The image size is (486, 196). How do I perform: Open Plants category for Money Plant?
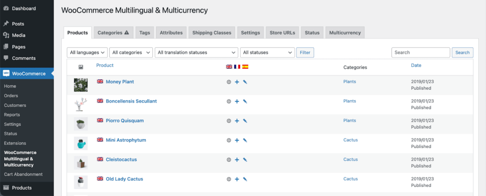[350, 82]
